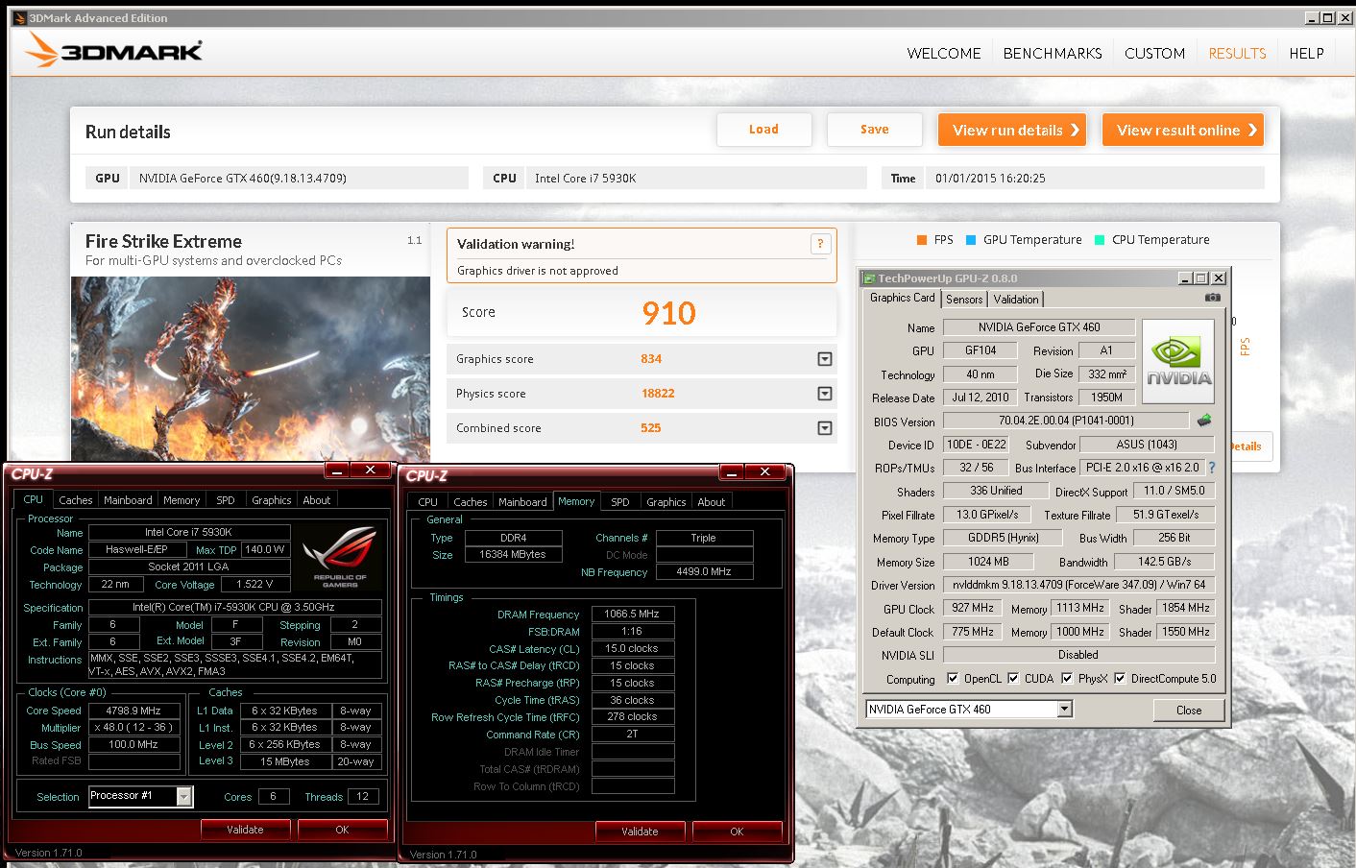Toggle OpenCL checkbox in GPU-Z
Screen dimensions: 1356x868
point(953,678)
